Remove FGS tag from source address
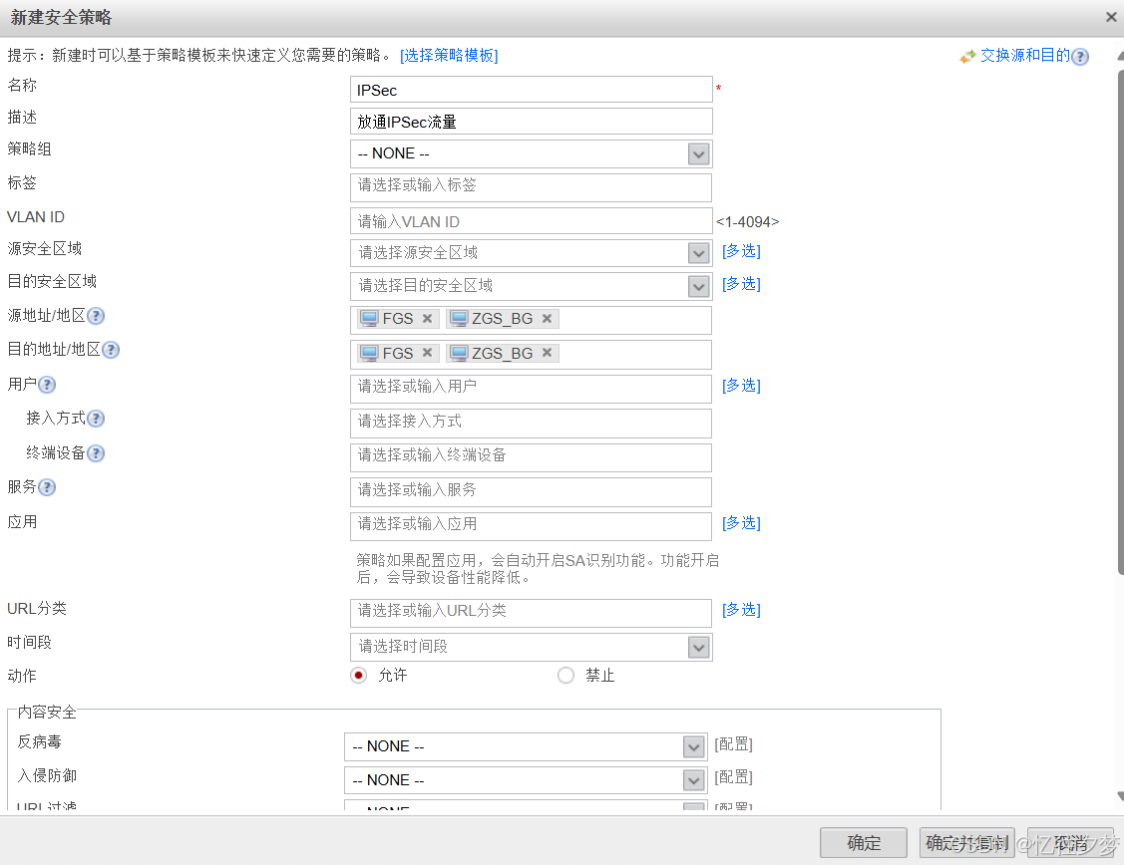Image resolution: width=1124 pixels, height=865 pixels. (x=427, y=319)
